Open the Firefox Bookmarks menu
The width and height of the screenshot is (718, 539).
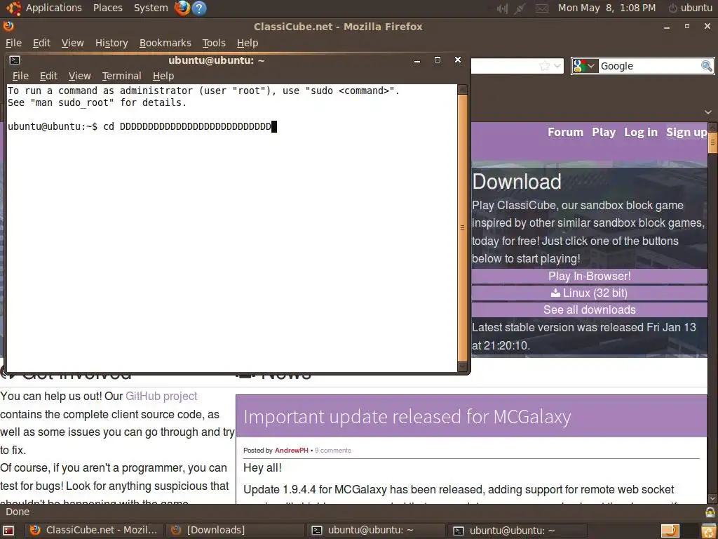click(x=165, y=43)
